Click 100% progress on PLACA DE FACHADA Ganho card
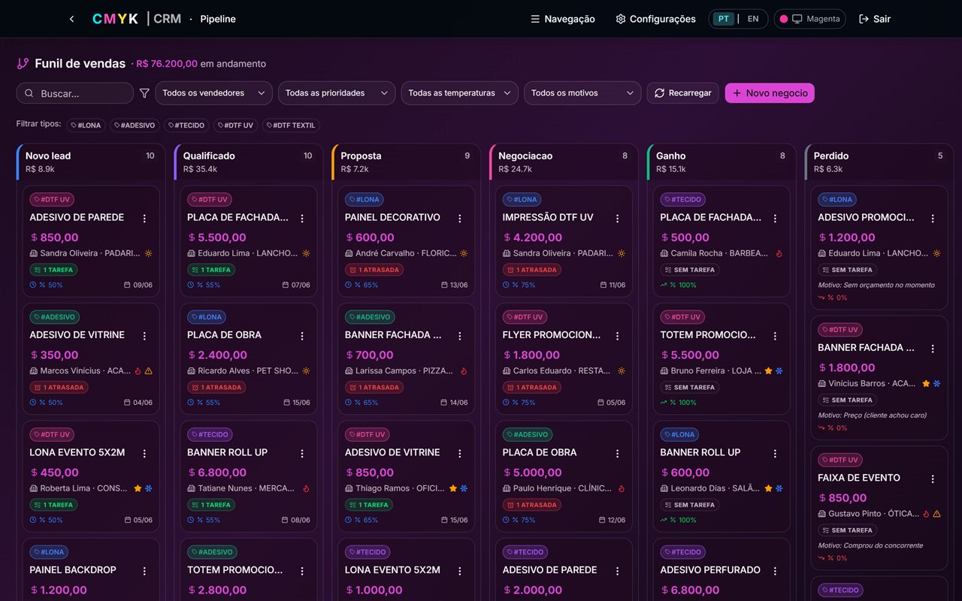 tap(679, 285)
